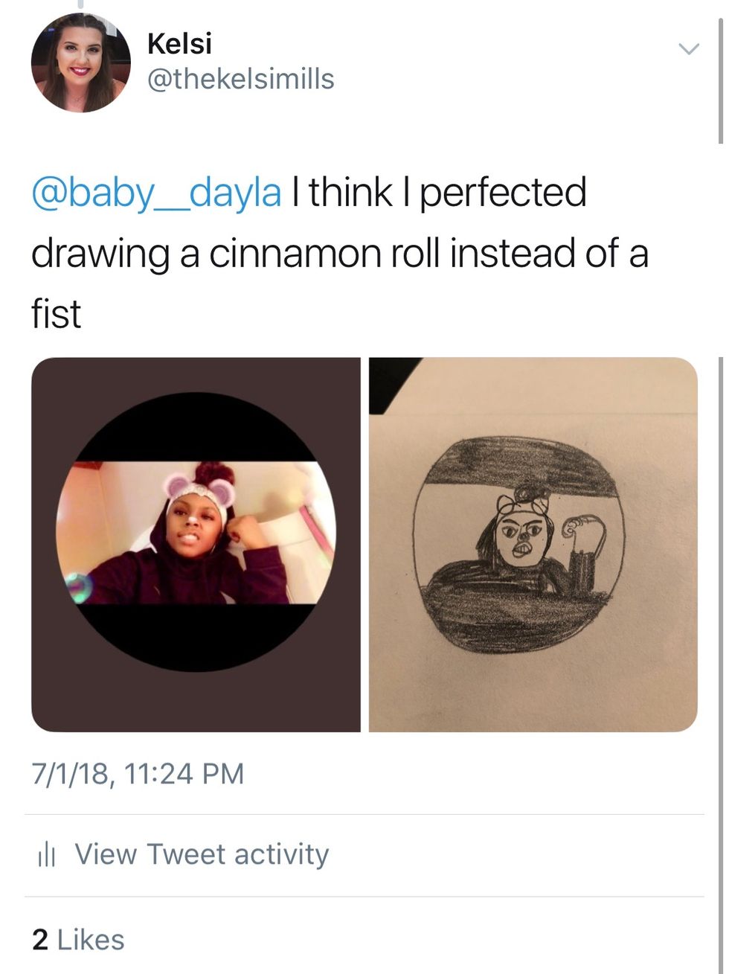Tap the bubble at the photo's left edge
This screenshot has height=974, width=729.
coord(80,588)
